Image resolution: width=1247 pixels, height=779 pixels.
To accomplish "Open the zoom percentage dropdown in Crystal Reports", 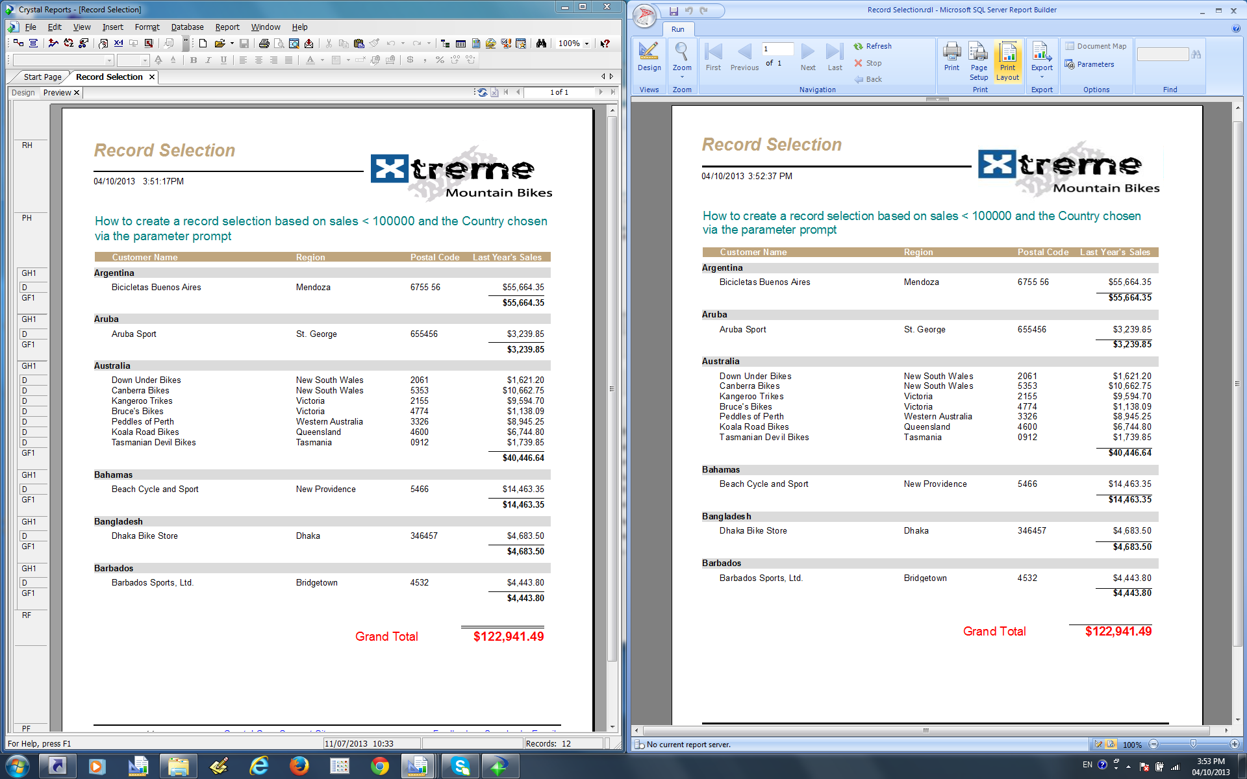I will click(587, 43).
